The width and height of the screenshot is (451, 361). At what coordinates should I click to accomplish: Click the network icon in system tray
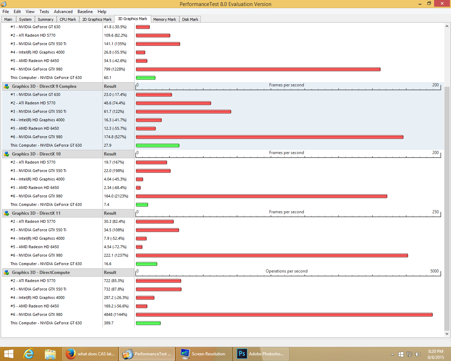coord(409,354)
